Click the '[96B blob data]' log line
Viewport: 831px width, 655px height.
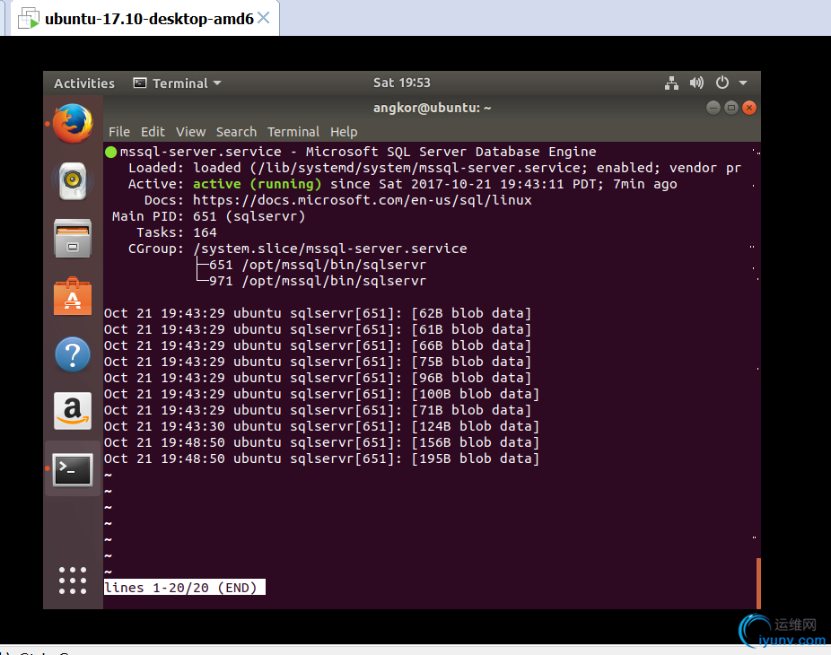pos(318,378)
